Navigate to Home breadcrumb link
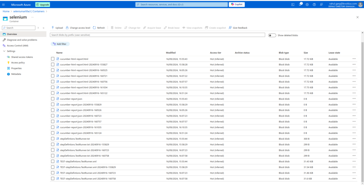 point(6,11)
